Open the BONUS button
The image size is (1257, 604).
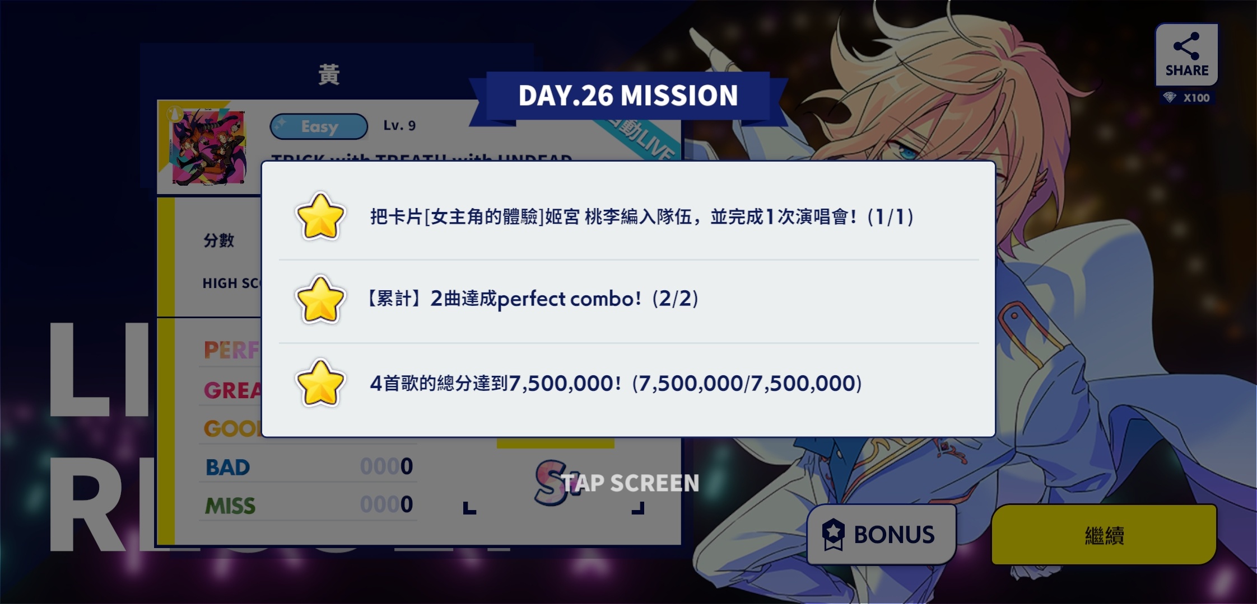click(881, 535)
